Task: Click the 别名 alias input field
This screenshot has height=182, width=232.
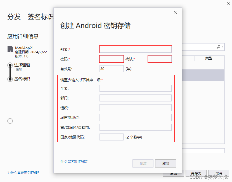Action: [135, 49]
